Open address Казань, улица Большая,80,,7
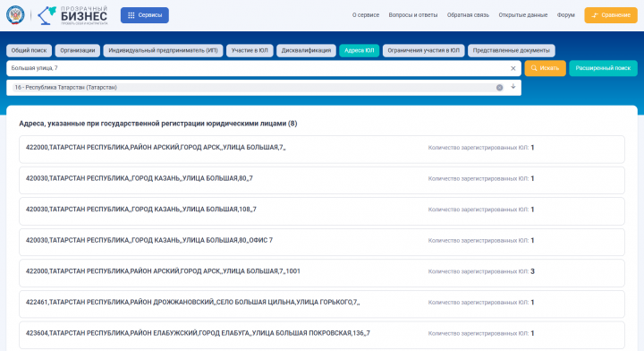The width and height of the screenshot is (644, 351). coord(322,180)
